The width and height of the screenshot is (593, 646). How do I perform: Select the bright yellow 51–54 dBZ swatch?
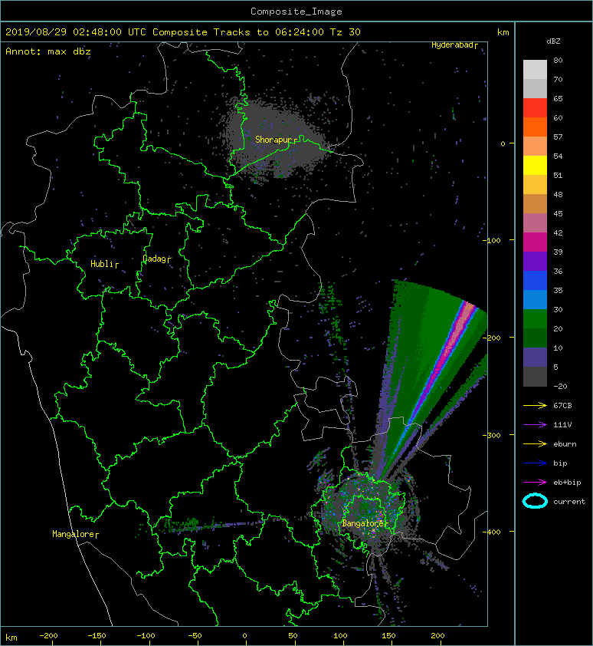click(535, 165)
